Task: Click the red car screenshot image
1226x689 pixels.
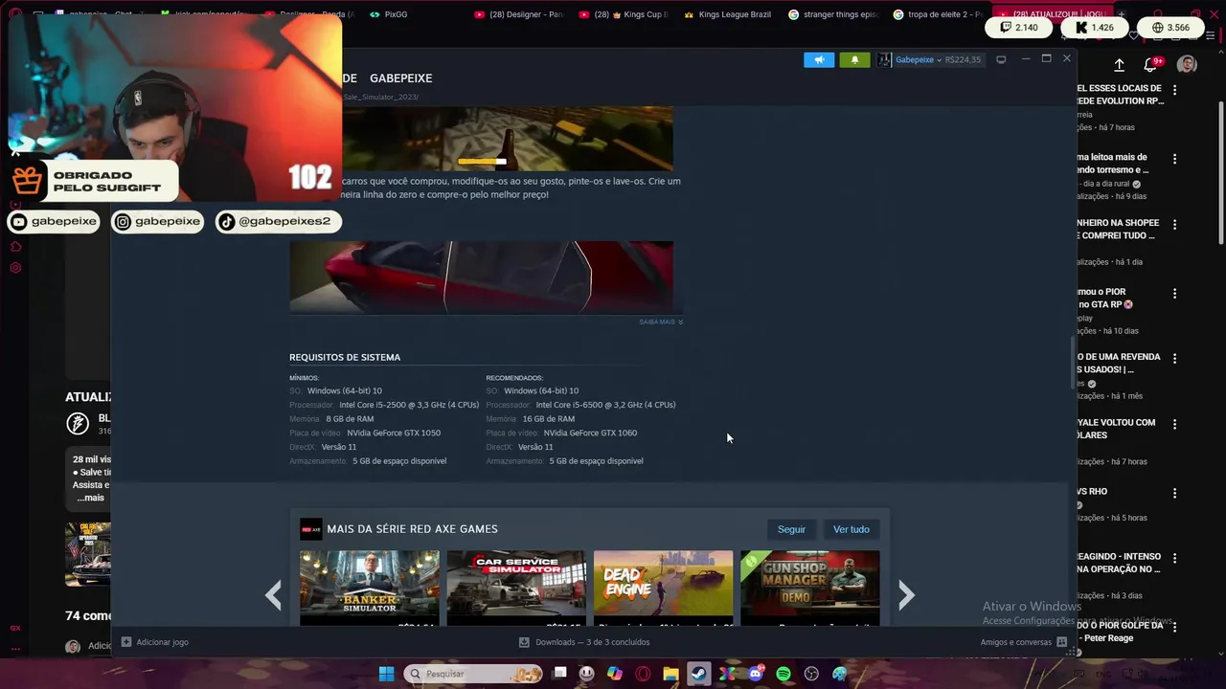Action: point(481,277)
